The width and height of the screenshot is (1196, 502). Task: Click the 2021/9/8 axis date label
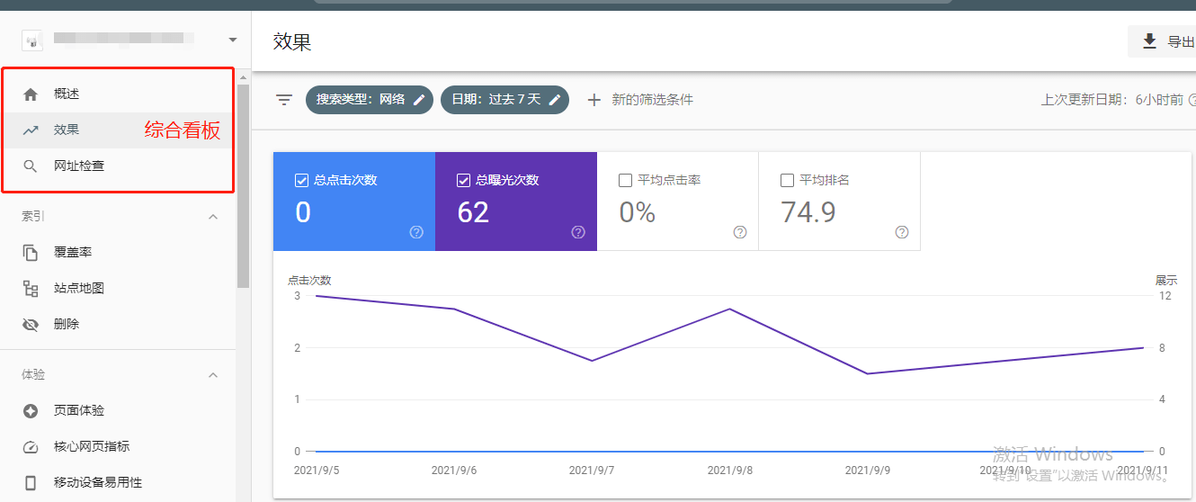click(730, 471)
